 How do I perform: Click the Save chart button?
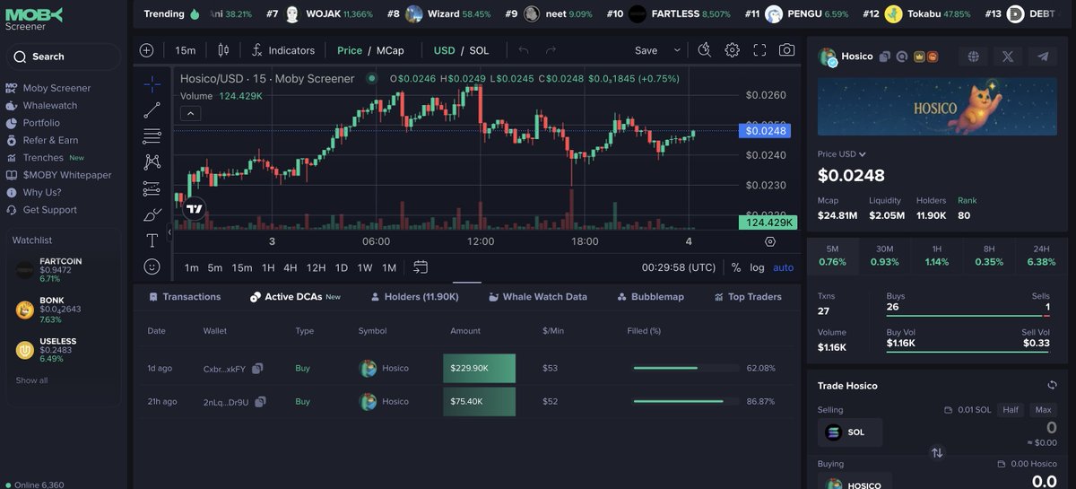(x=646, y=50)
